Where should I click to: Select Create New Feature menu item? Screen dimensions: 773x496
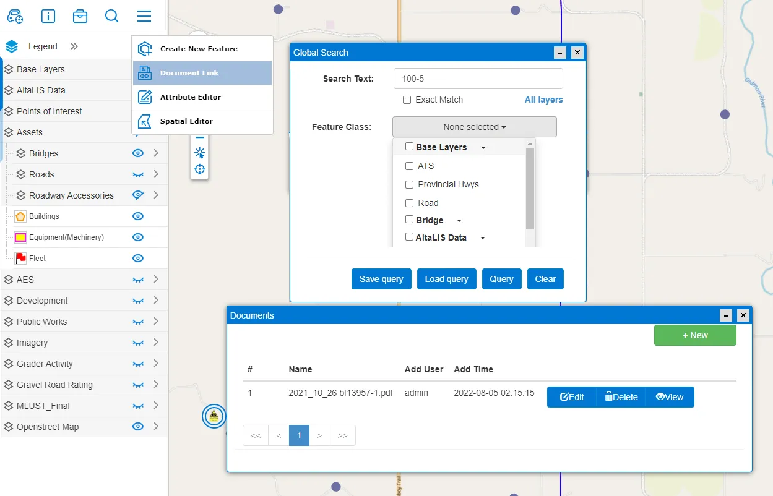[202, 49]
